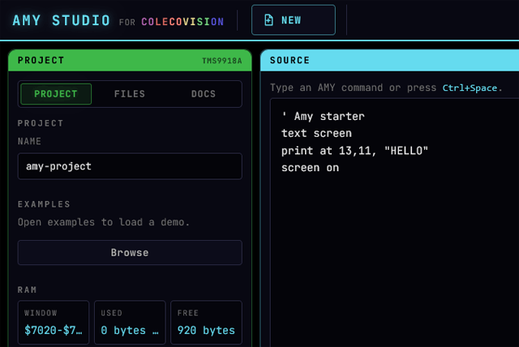
Task: Click the SOURCE panel header
Action: click(389, 60)
